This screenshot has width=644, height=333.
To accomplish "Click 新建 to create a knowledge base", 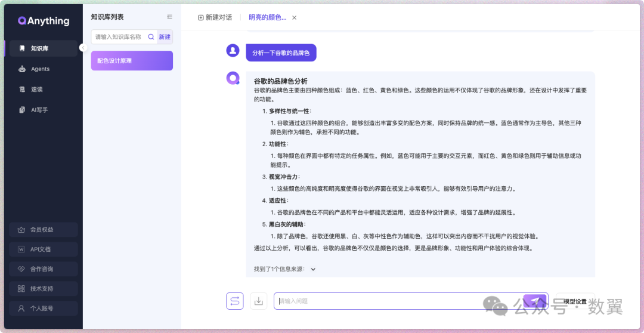I will 165,36.
